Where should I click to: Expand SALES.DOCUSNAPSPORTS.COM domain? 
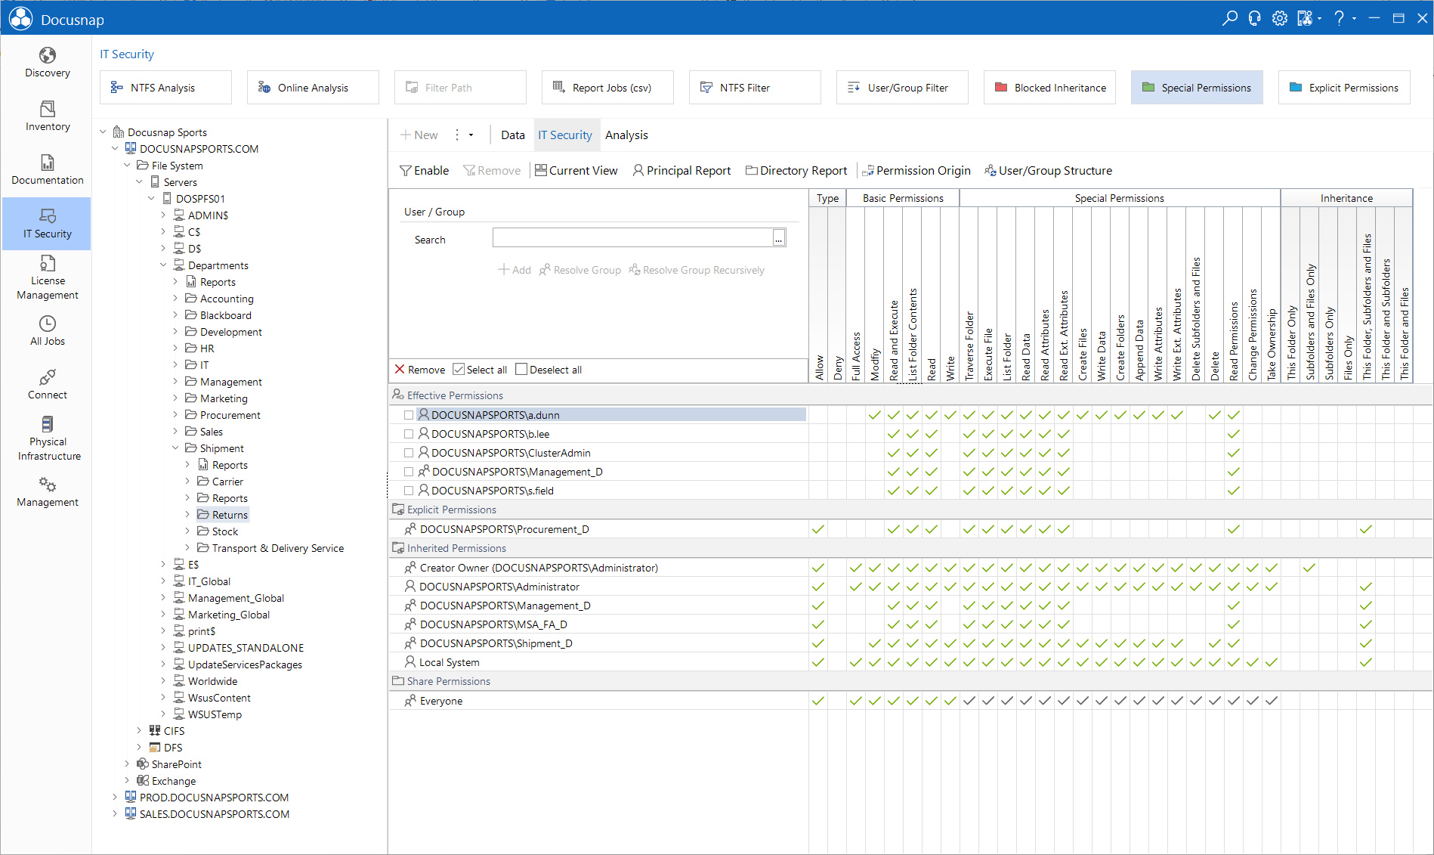coord(115,814)
